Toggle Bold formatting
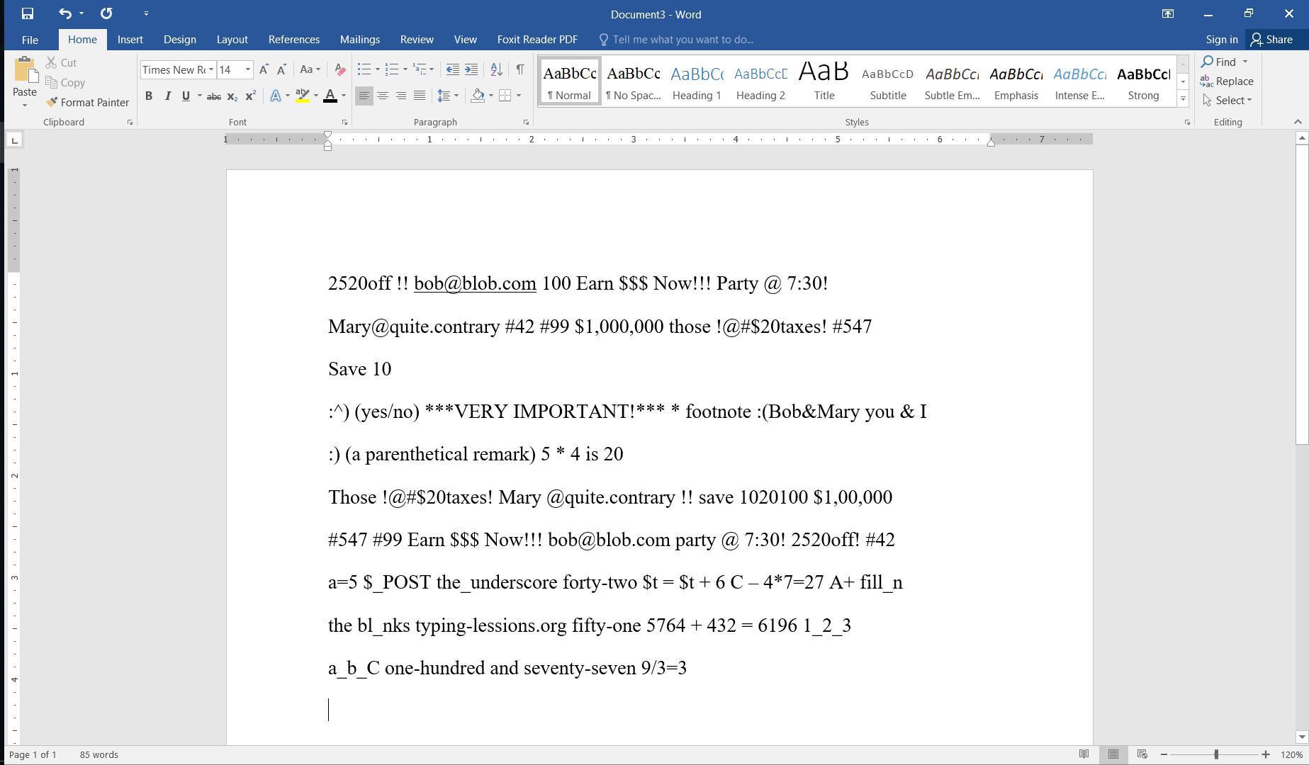 [x=149, y=96]
